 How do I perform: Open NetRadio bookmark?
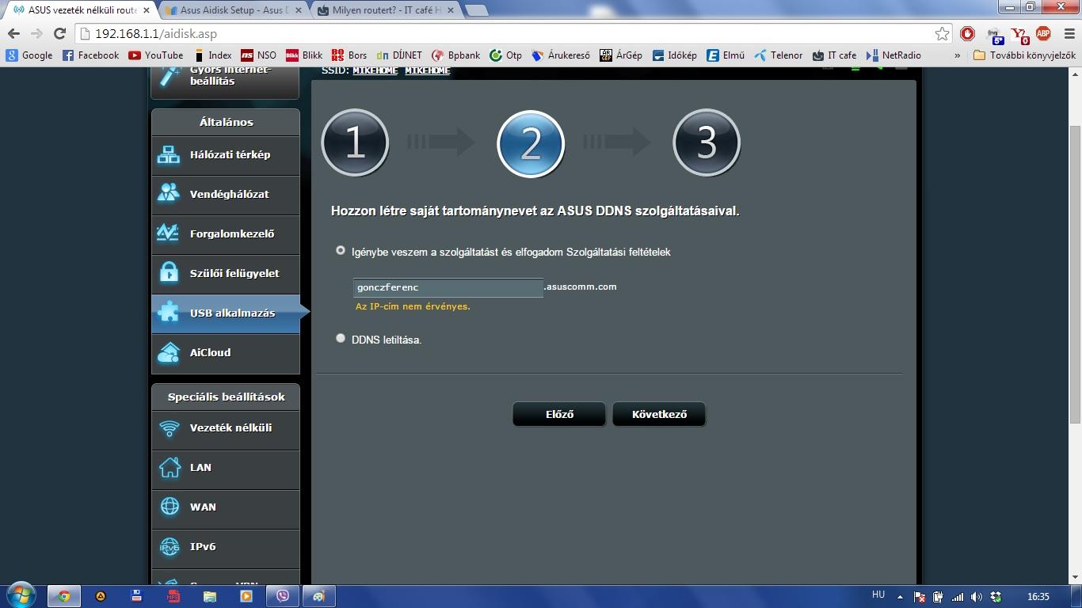point(894,55)
